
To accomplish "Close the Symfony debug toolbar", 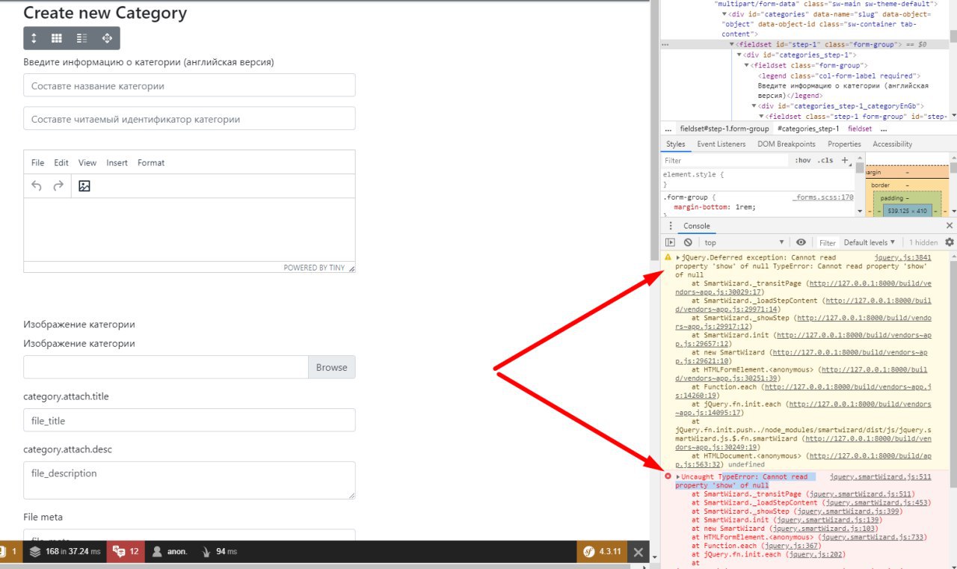I will (x=638, y=552).
